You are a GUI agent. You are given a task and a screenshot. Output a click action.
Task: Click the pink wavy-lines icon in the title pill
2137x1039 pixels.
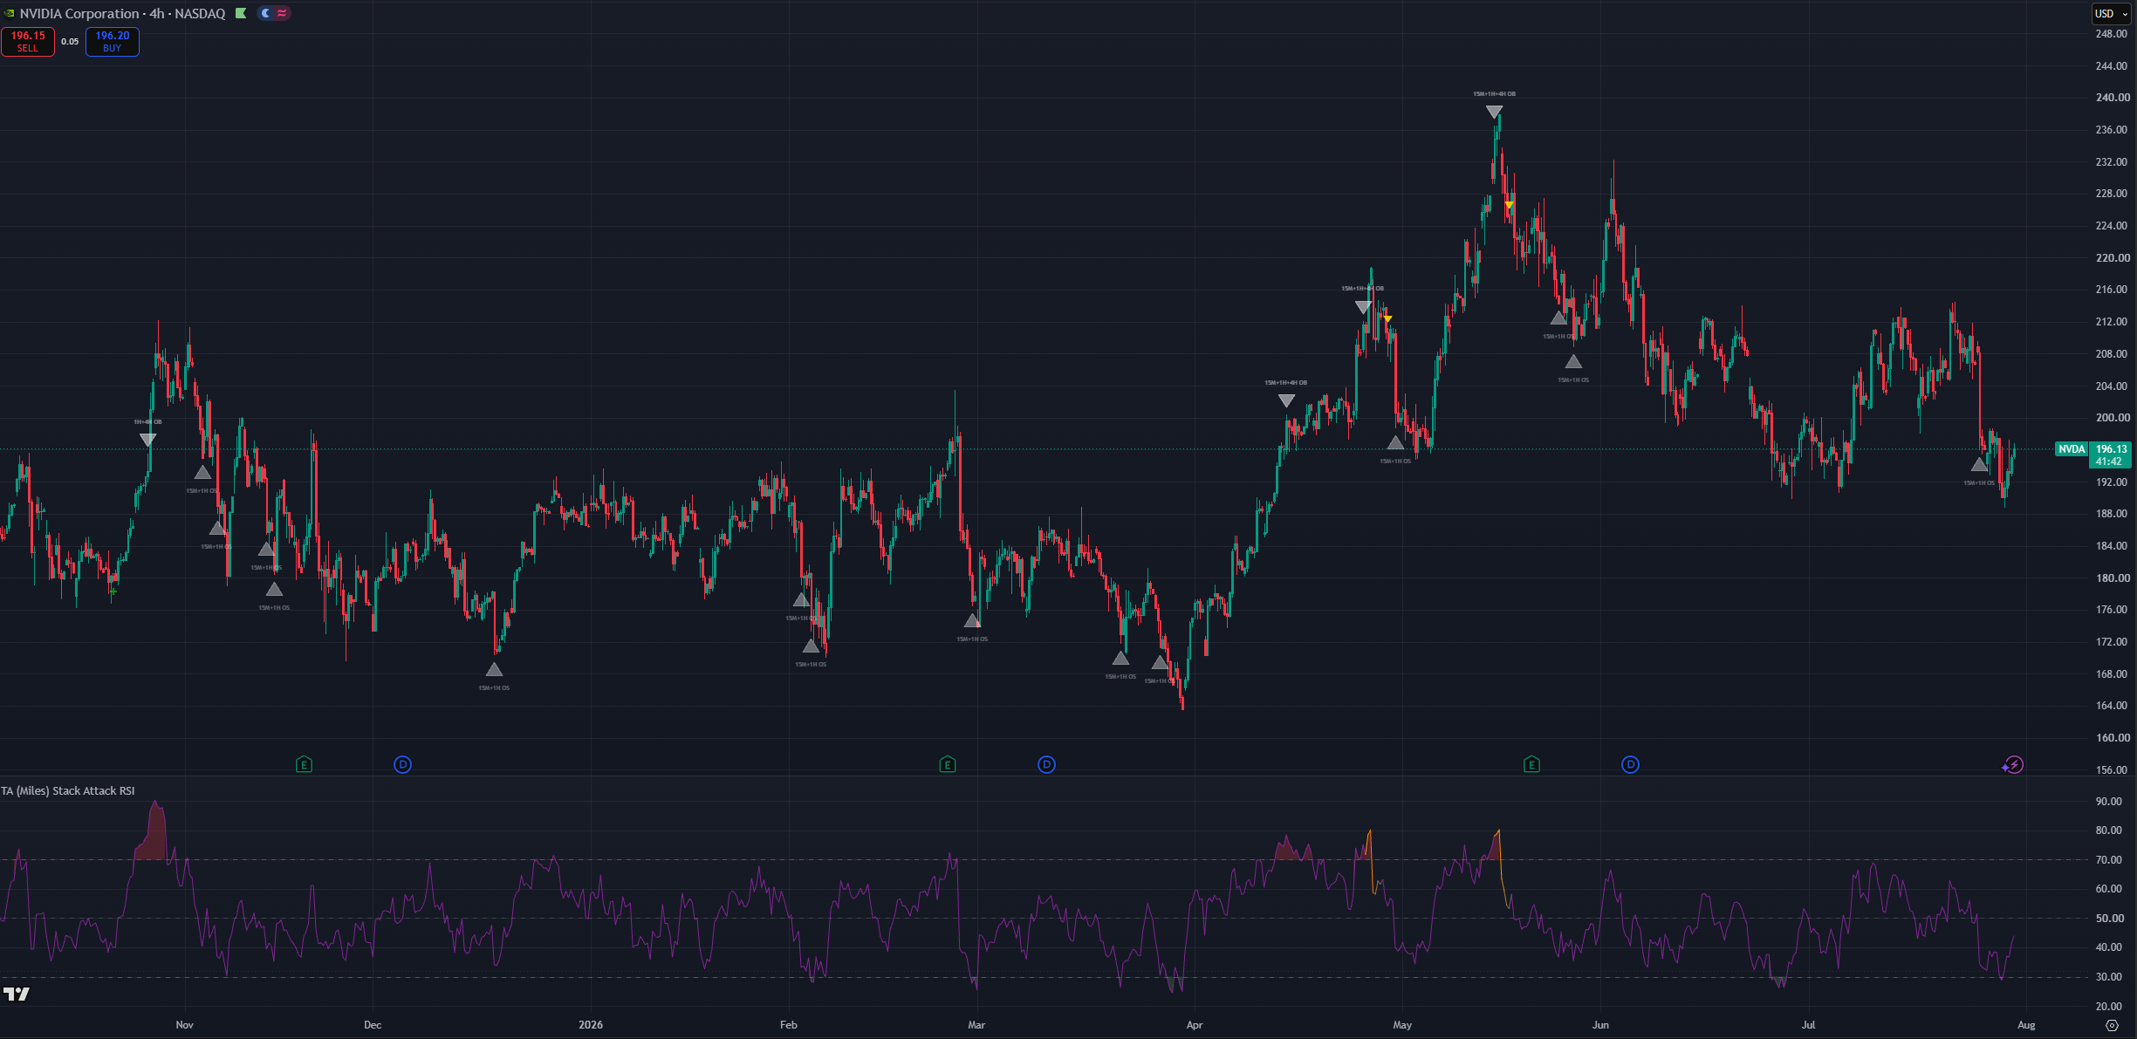282,13
